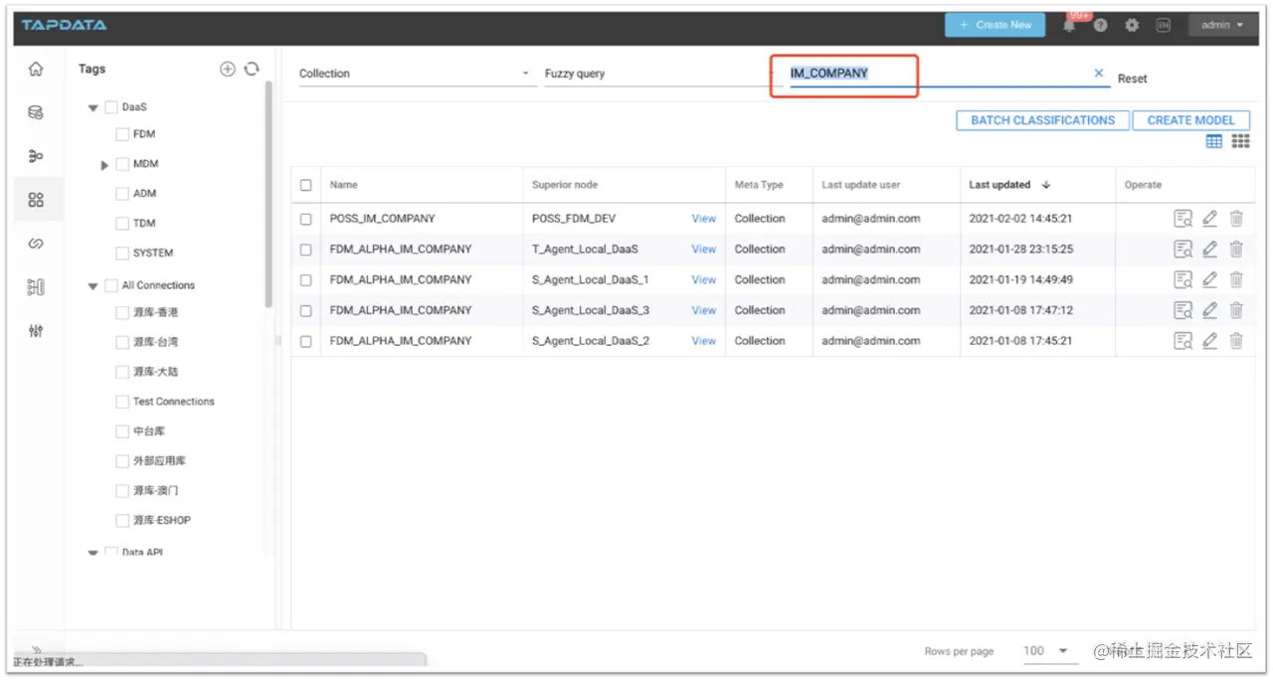Switch to table list view
Screen dimensions: 1273x681
coord(1214,141)
